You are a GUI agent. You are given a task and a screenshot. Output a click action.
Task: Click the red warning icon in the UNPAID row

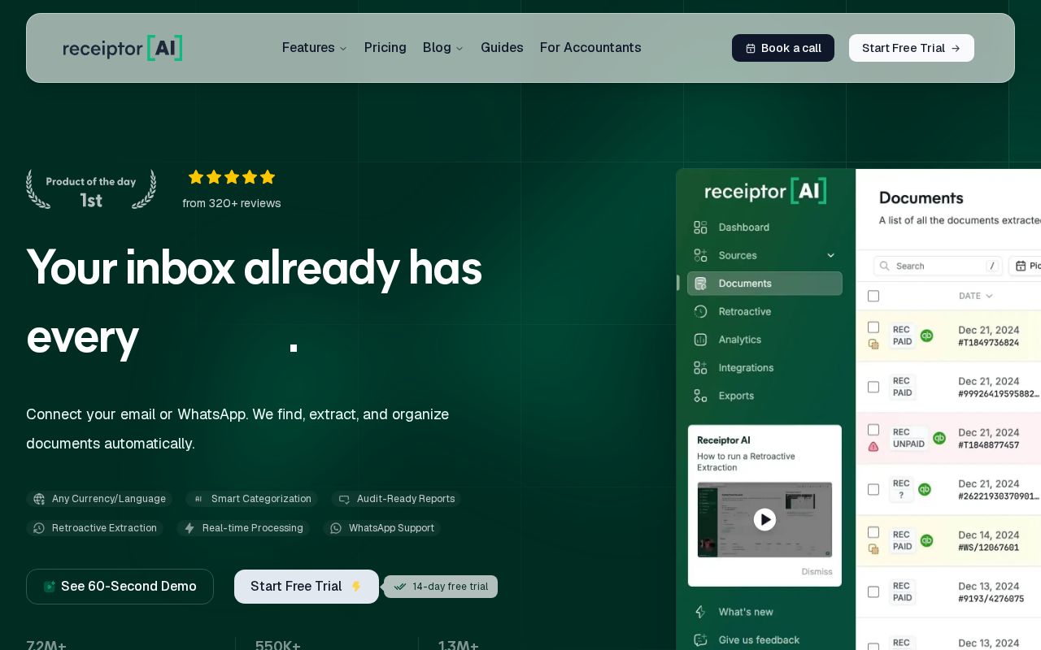(x=873, y=447)
